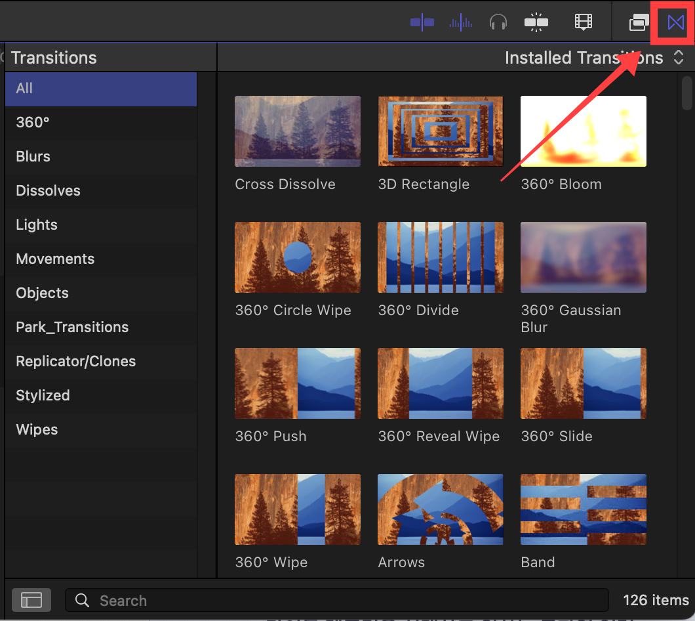Select the 360° Reveal Wipe thumbnail

(440, 383)
